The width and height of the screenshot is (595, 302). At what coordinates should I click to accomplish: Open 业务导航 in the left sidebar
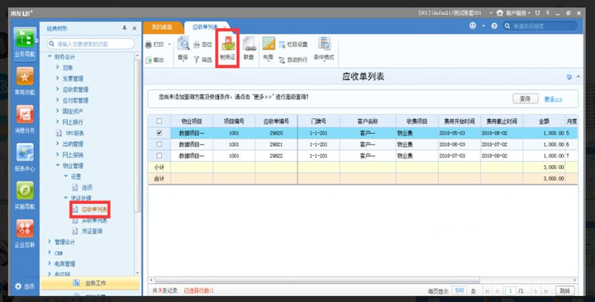click(x=25, y=43)
